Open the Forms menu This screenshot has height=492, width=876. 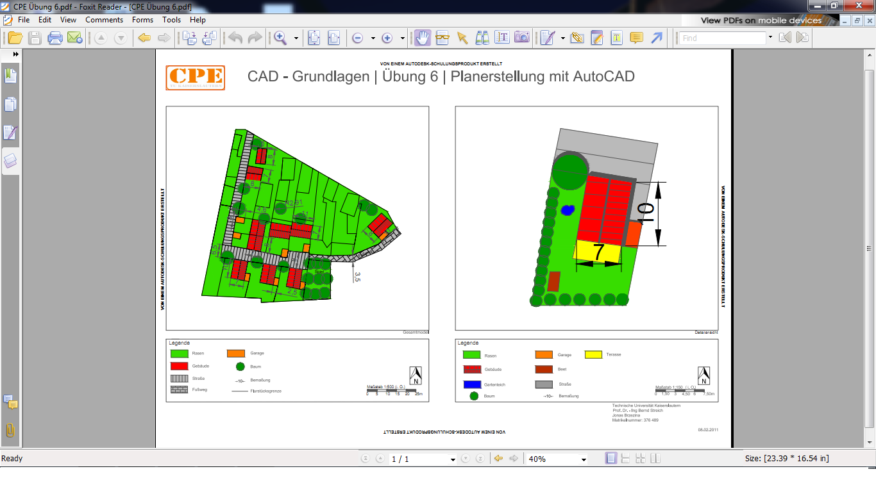coord(142,20)
